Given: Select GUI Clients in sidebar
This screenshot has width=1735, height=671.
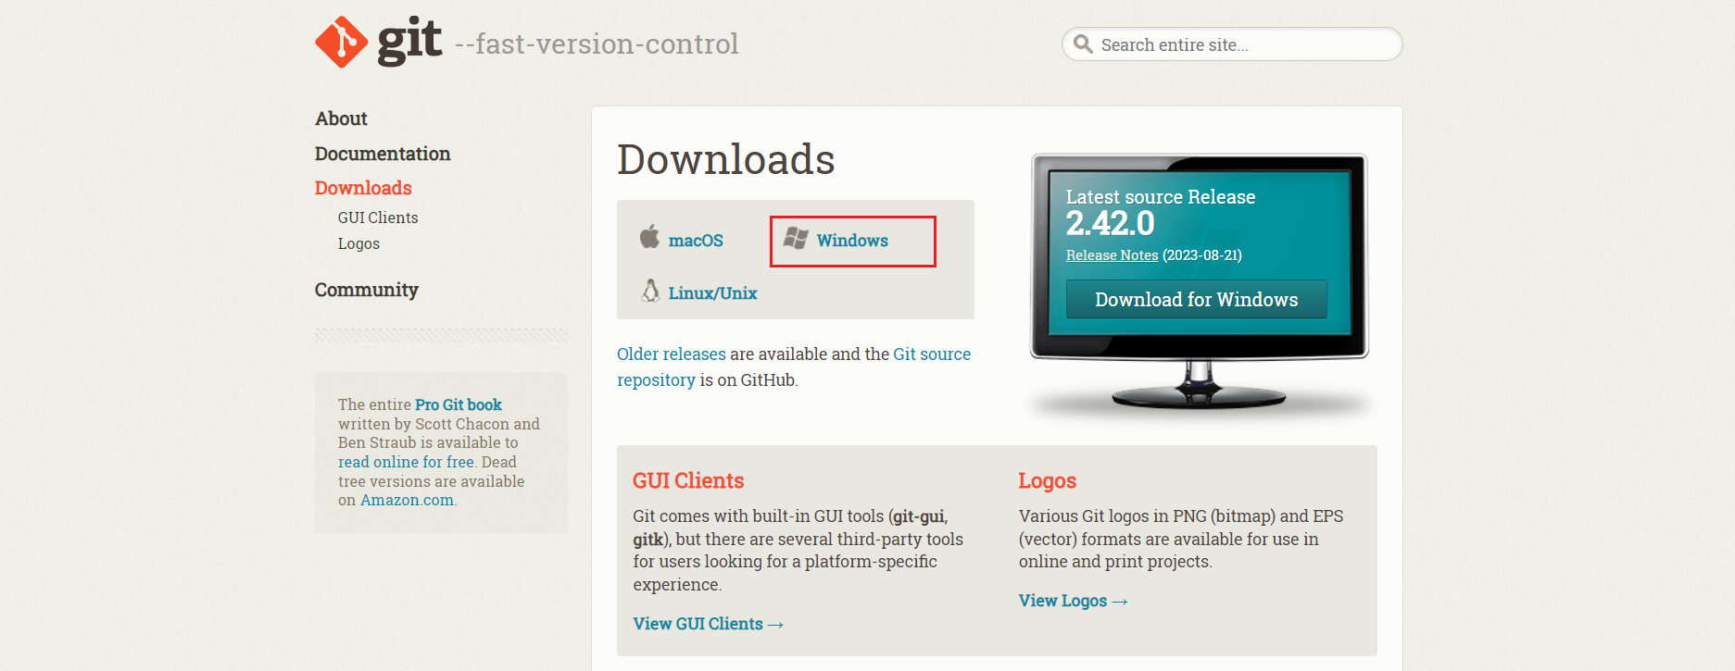Looking at the screenshot, I should coord(377,217).
